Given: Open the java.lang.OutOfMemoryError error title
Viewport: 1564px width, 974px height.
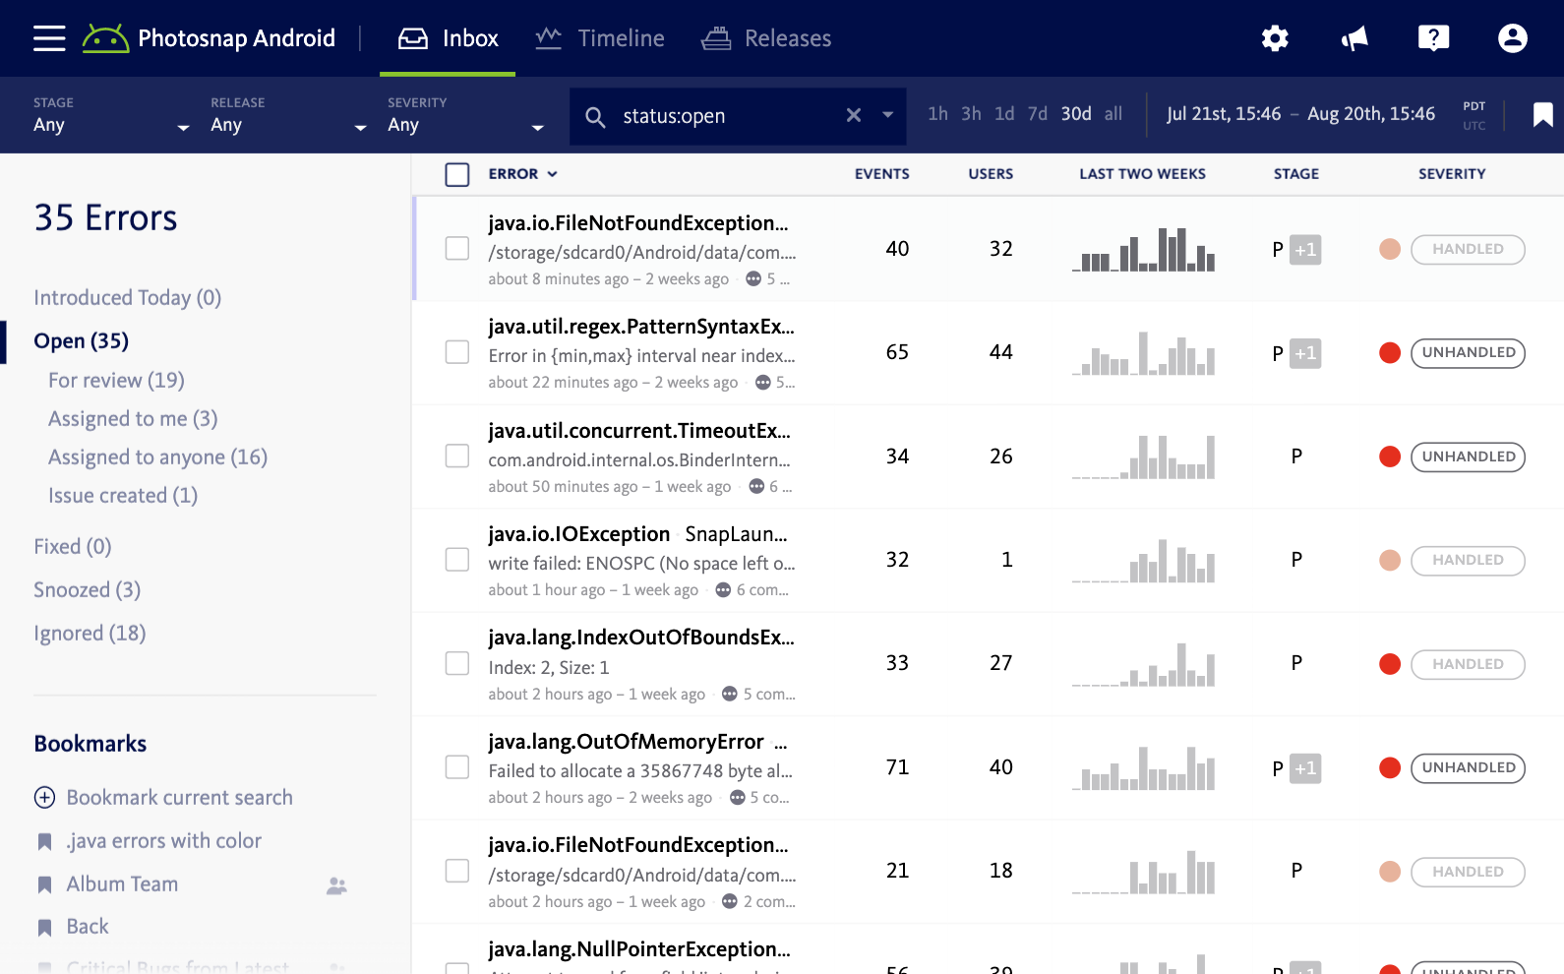Looking at the screenshot, I should pyautogui.click(x=627, y=742).
